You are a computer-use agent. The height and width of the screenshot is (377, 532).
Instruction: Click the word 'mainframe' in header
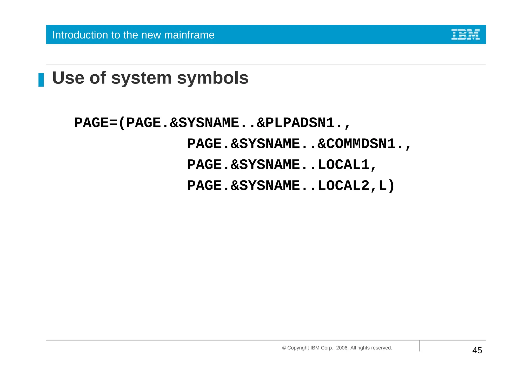click(189, 35)
